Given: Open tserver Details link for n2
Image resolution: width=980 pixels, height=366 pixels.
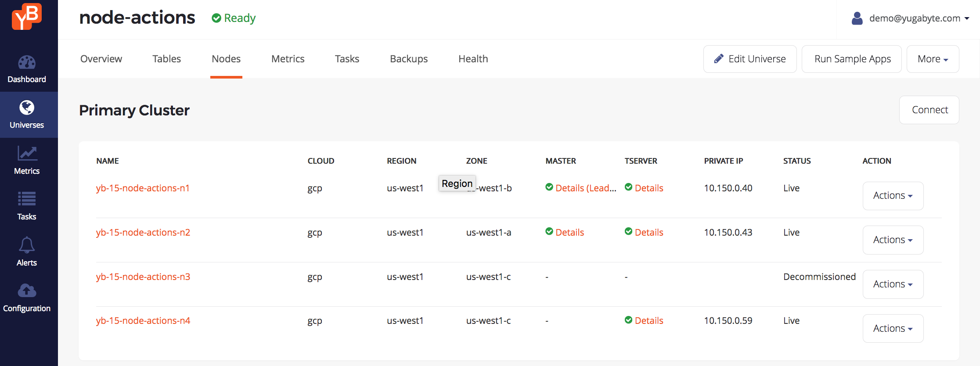Looking at the screenshot, I should tap(649, 232).
